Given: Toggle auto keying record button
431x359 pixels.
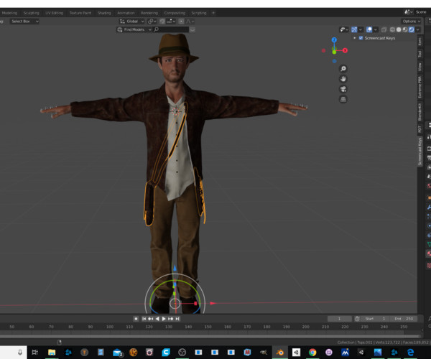Looking at the screenshot, I should click(136, 319).
